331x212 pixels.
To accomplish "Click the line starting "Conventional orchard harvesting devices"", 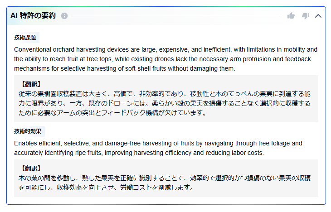I will point(165,49).
